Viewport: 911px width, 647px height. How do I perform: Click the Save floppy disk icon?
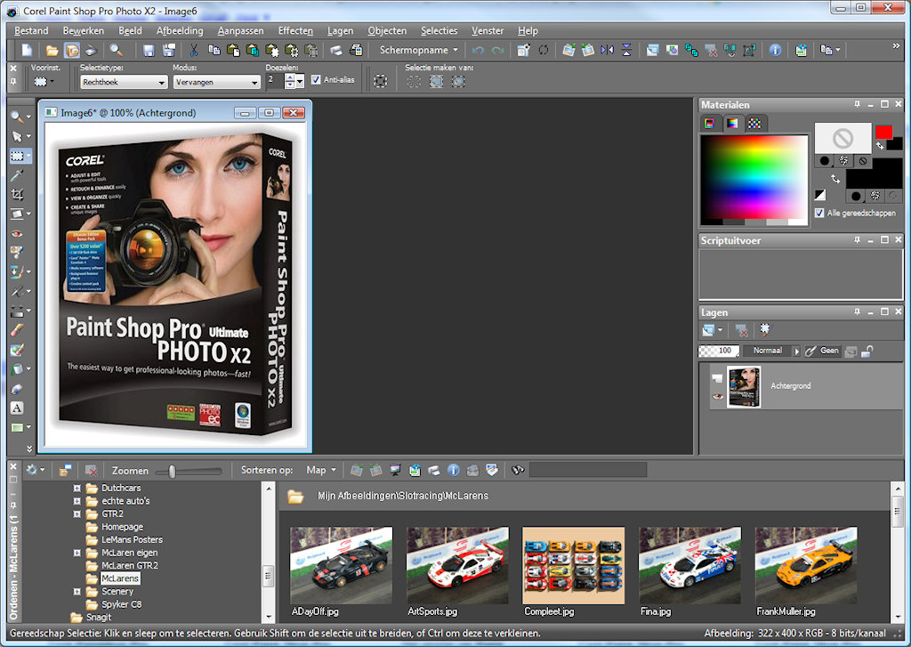(149, 50)
